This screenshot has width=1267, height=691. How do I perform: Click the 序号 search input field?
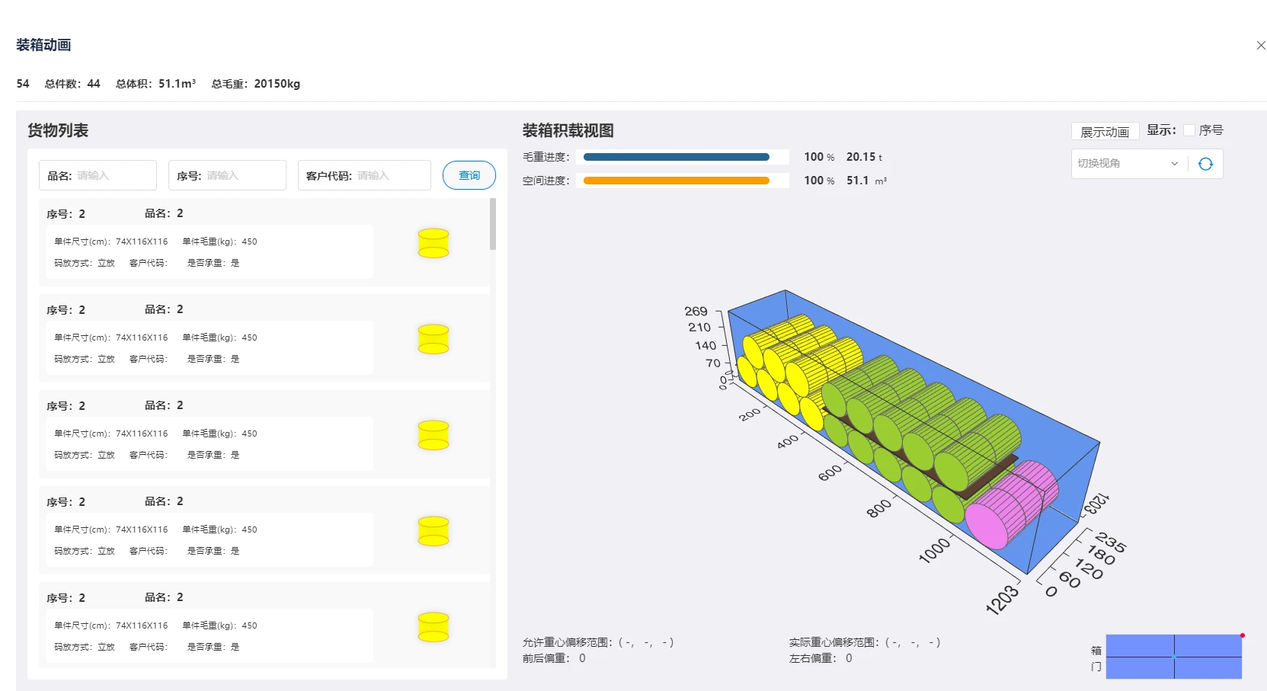[x=227, y=175]
